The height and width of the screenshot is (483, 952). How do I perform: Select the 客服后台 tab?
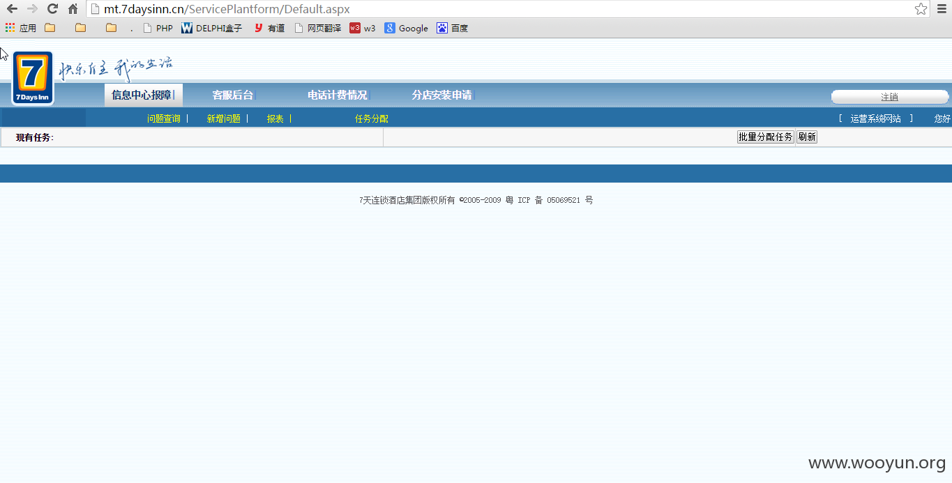[233, 95]
